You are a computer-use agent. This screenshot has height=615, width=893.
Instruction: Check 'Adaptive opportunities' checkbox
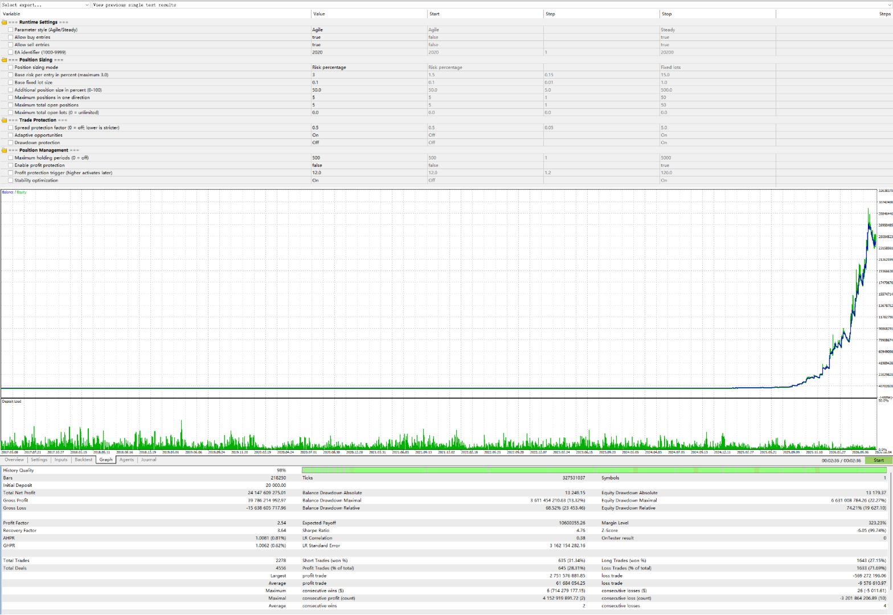pos(11,135)
